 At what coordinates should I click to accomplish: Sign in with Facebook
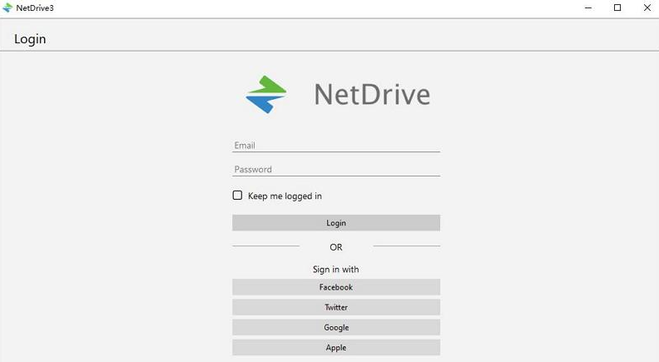coord(336,287)
